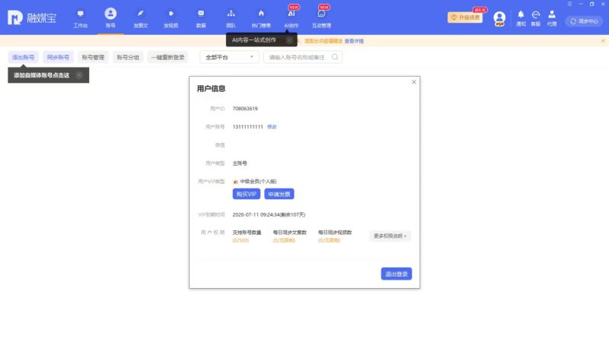Close the orange notice banner

pos(603,41)
